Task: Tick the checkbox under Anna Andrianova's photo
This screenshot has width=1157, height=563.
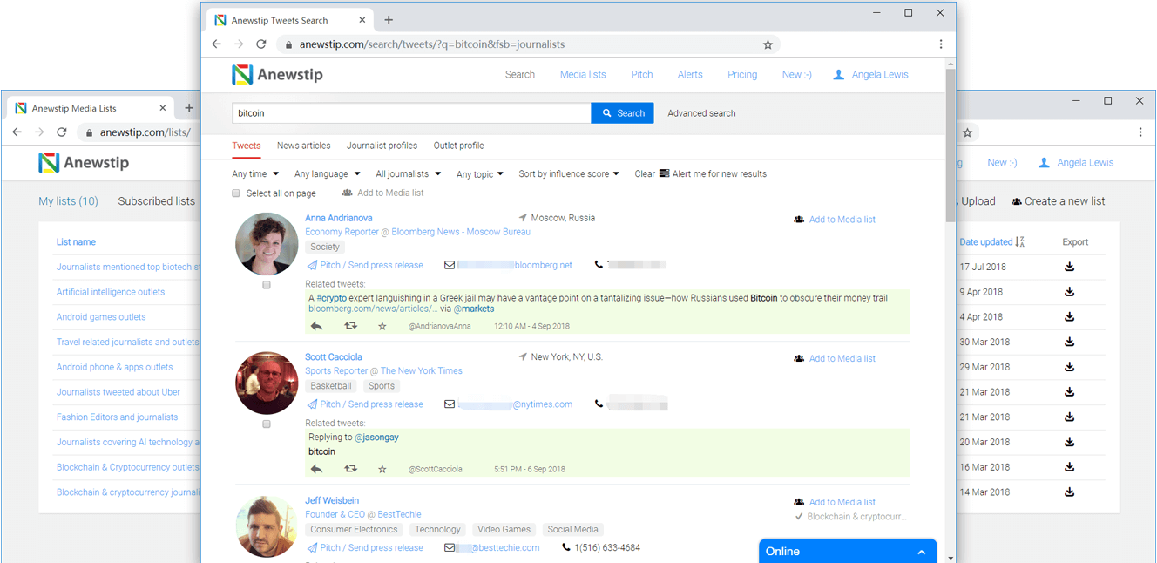Action: coord(267,285)
